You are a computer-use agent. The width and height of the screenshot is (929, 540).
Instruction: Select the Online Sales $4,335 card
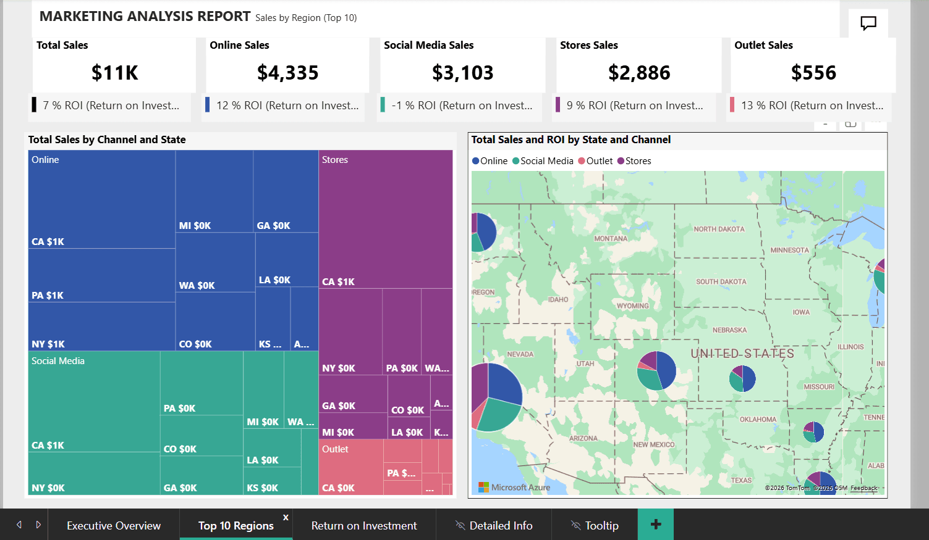(x=287, y=65)
